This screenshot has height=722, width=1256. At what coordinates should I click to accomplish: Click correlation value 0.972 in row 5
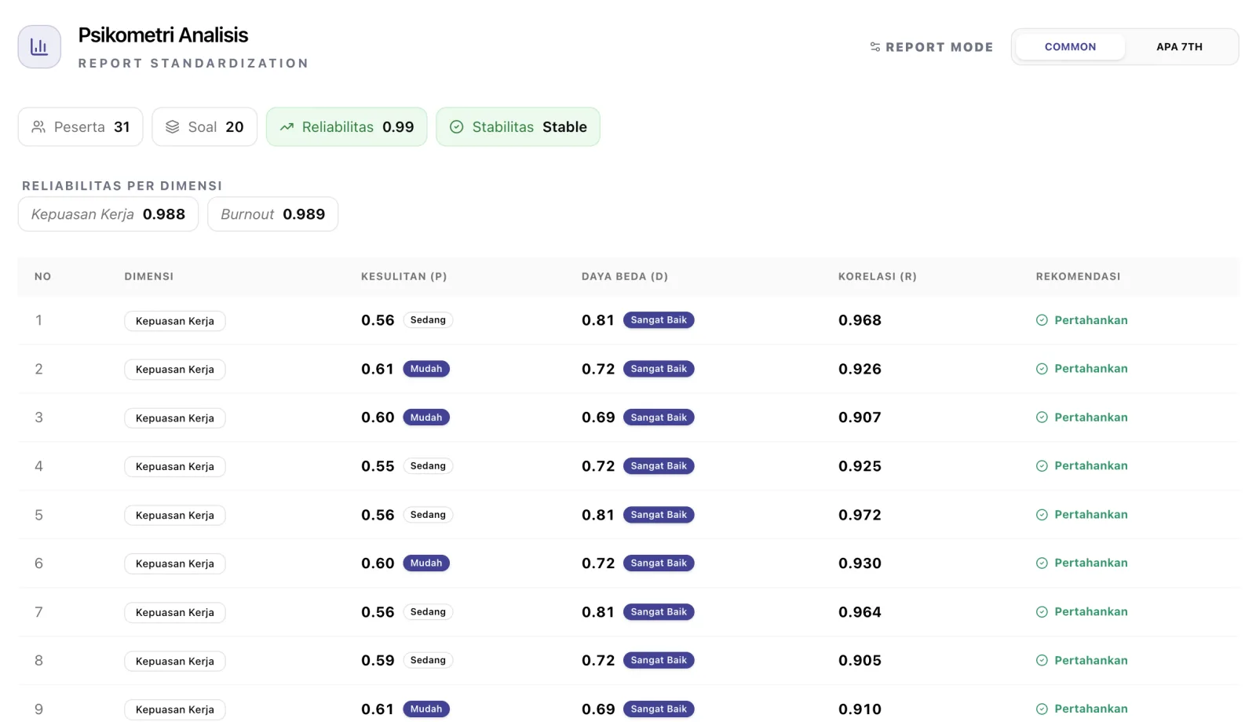pos(860,515)
